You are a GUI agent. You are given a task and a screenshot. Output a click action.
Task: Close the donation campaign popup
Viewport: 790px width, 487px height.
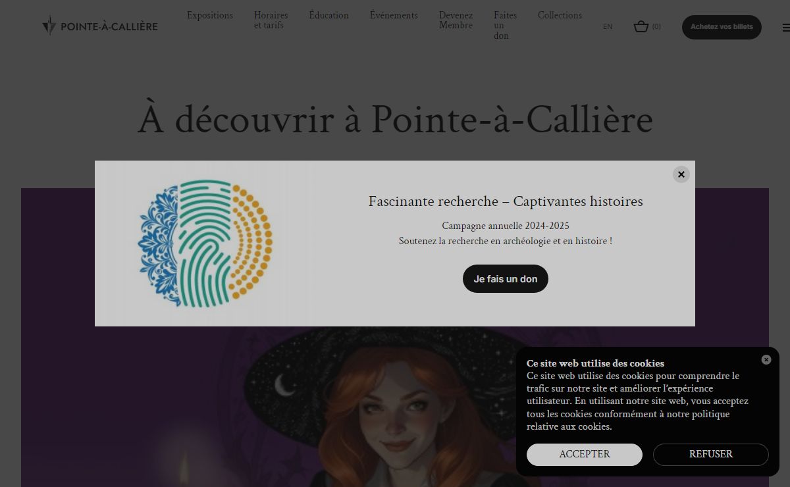[x=681, y=174]
